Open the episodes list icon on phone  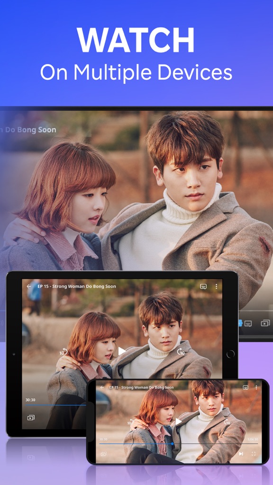[103, 454]
